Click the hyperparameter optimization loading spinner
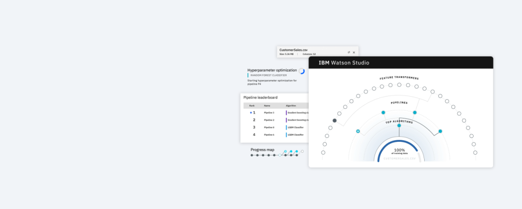 click(x=302, y=71)
